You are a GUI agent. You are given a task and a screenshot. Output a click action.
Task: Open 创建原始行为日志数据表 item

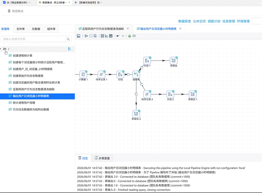pos(28,76)
